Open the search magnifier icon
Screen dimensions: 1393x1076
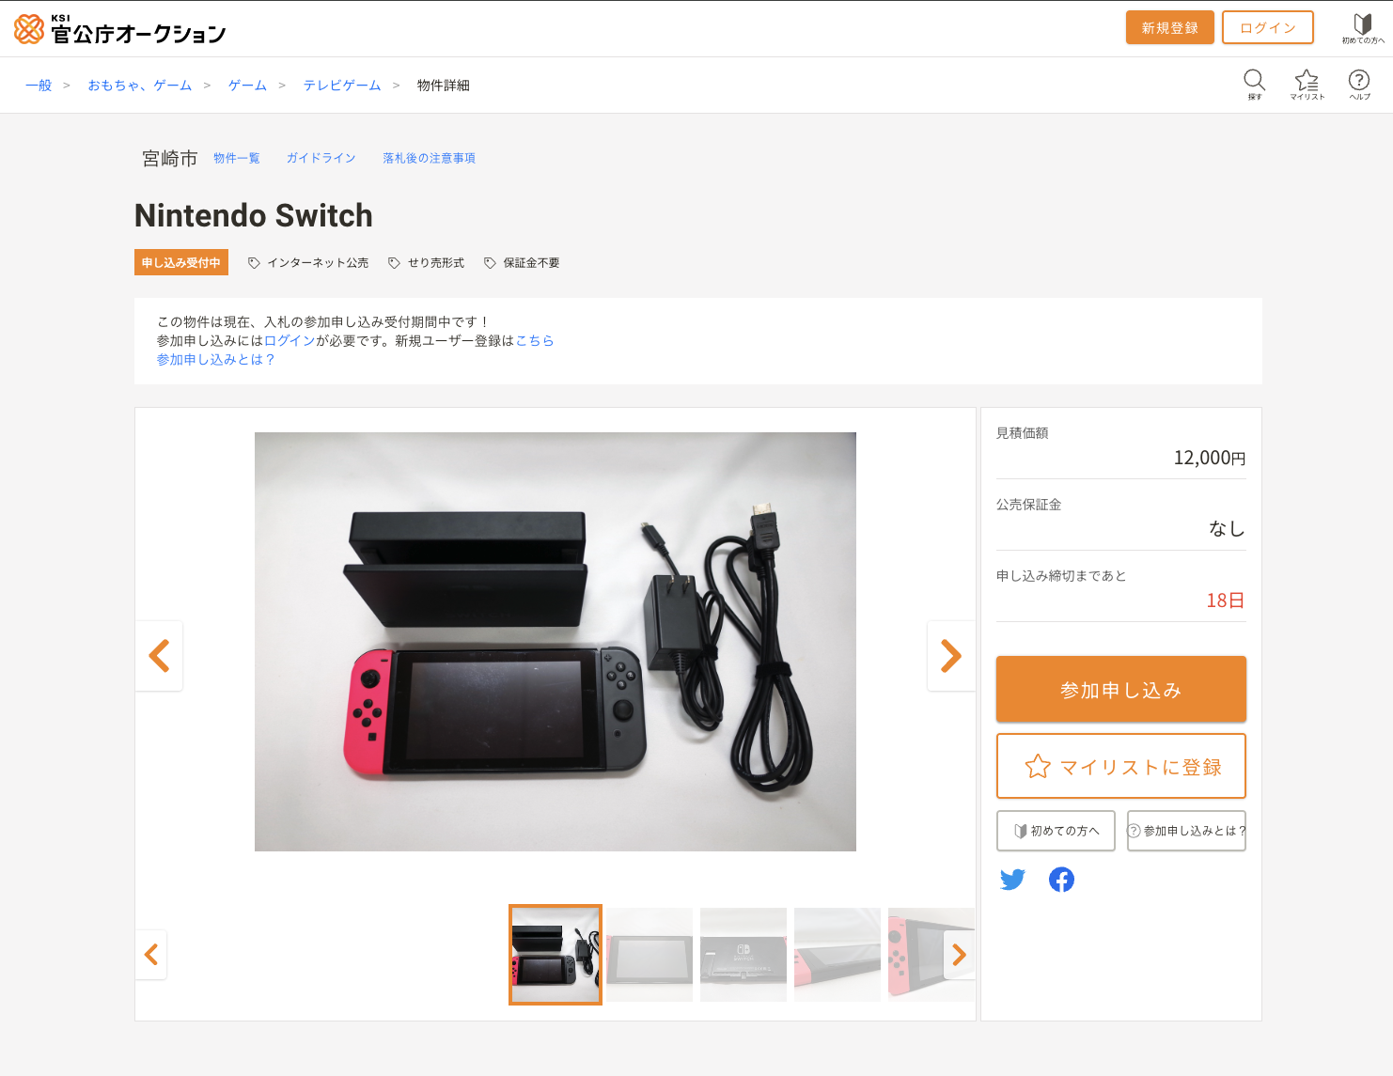pos(1255,84)
